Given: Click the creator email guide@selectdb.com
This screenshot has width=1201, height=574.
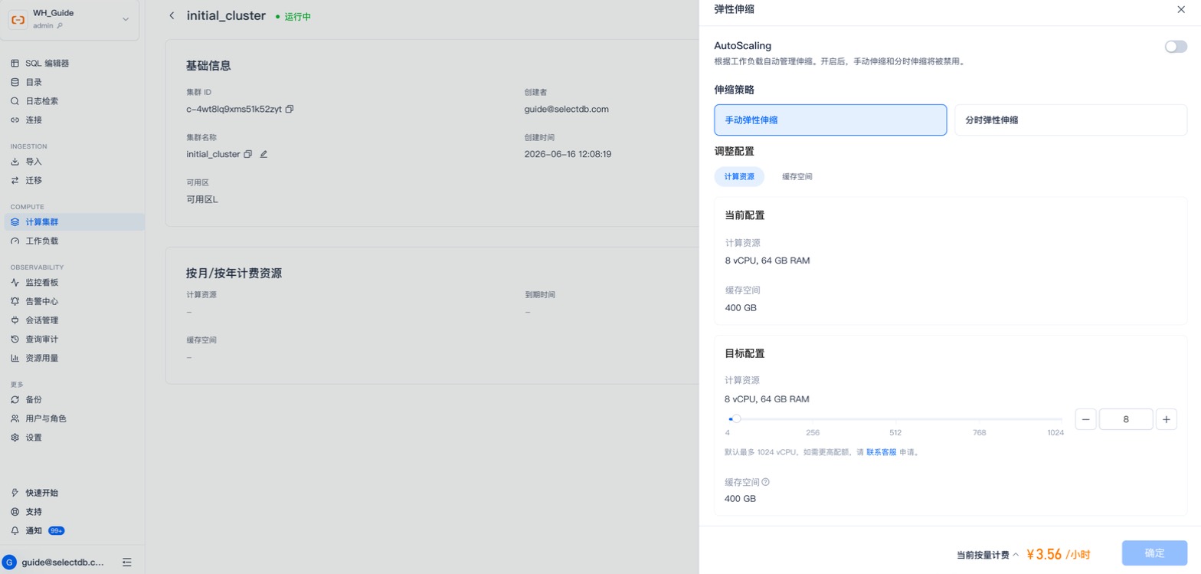Looking at the screenshot, I should [567, 109].
